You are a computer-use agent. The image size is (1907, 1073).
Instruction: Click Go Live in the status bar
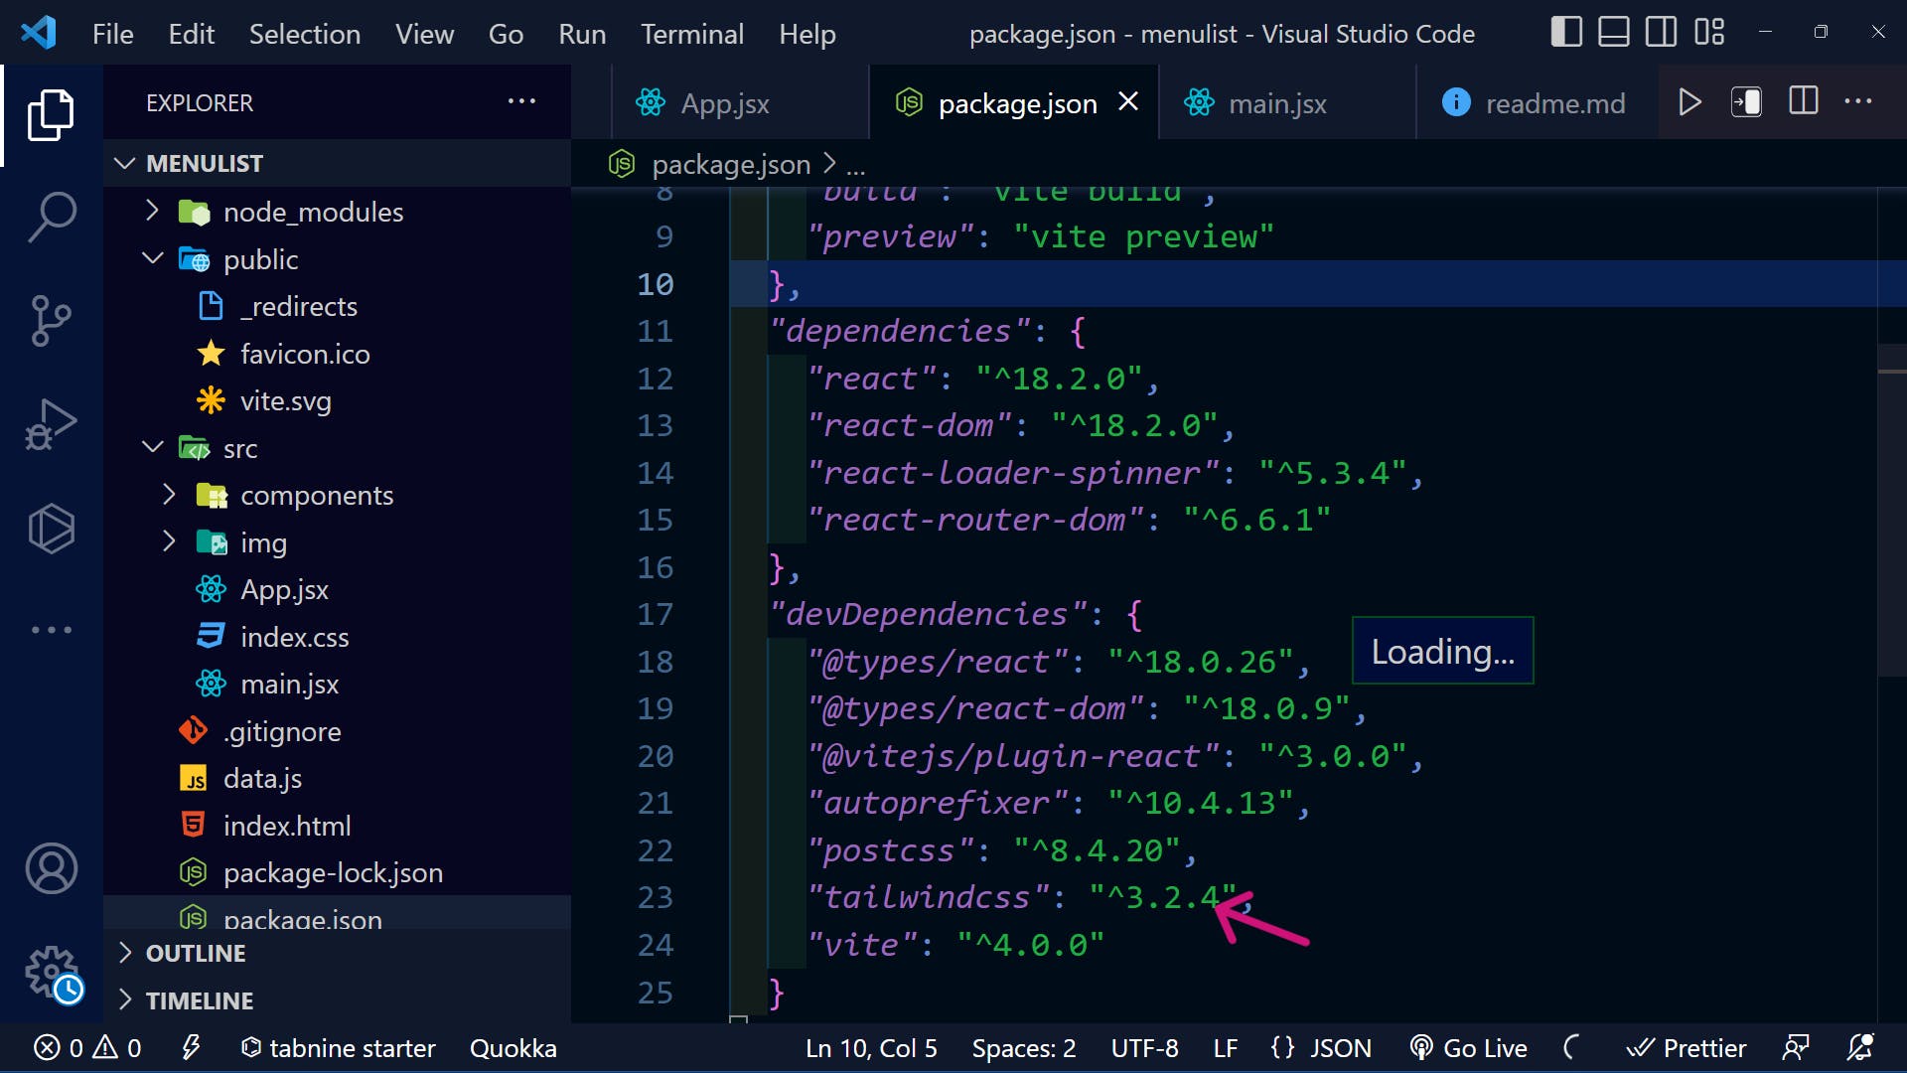(1468, 1047)
